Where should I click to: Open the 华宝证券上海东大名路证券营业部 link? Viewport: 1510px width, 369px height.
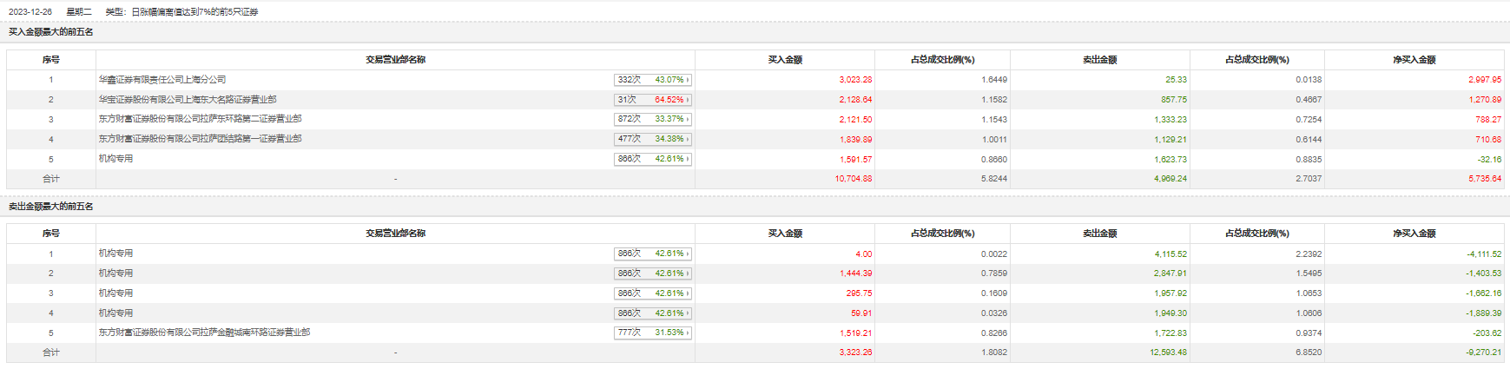[187, 100]
